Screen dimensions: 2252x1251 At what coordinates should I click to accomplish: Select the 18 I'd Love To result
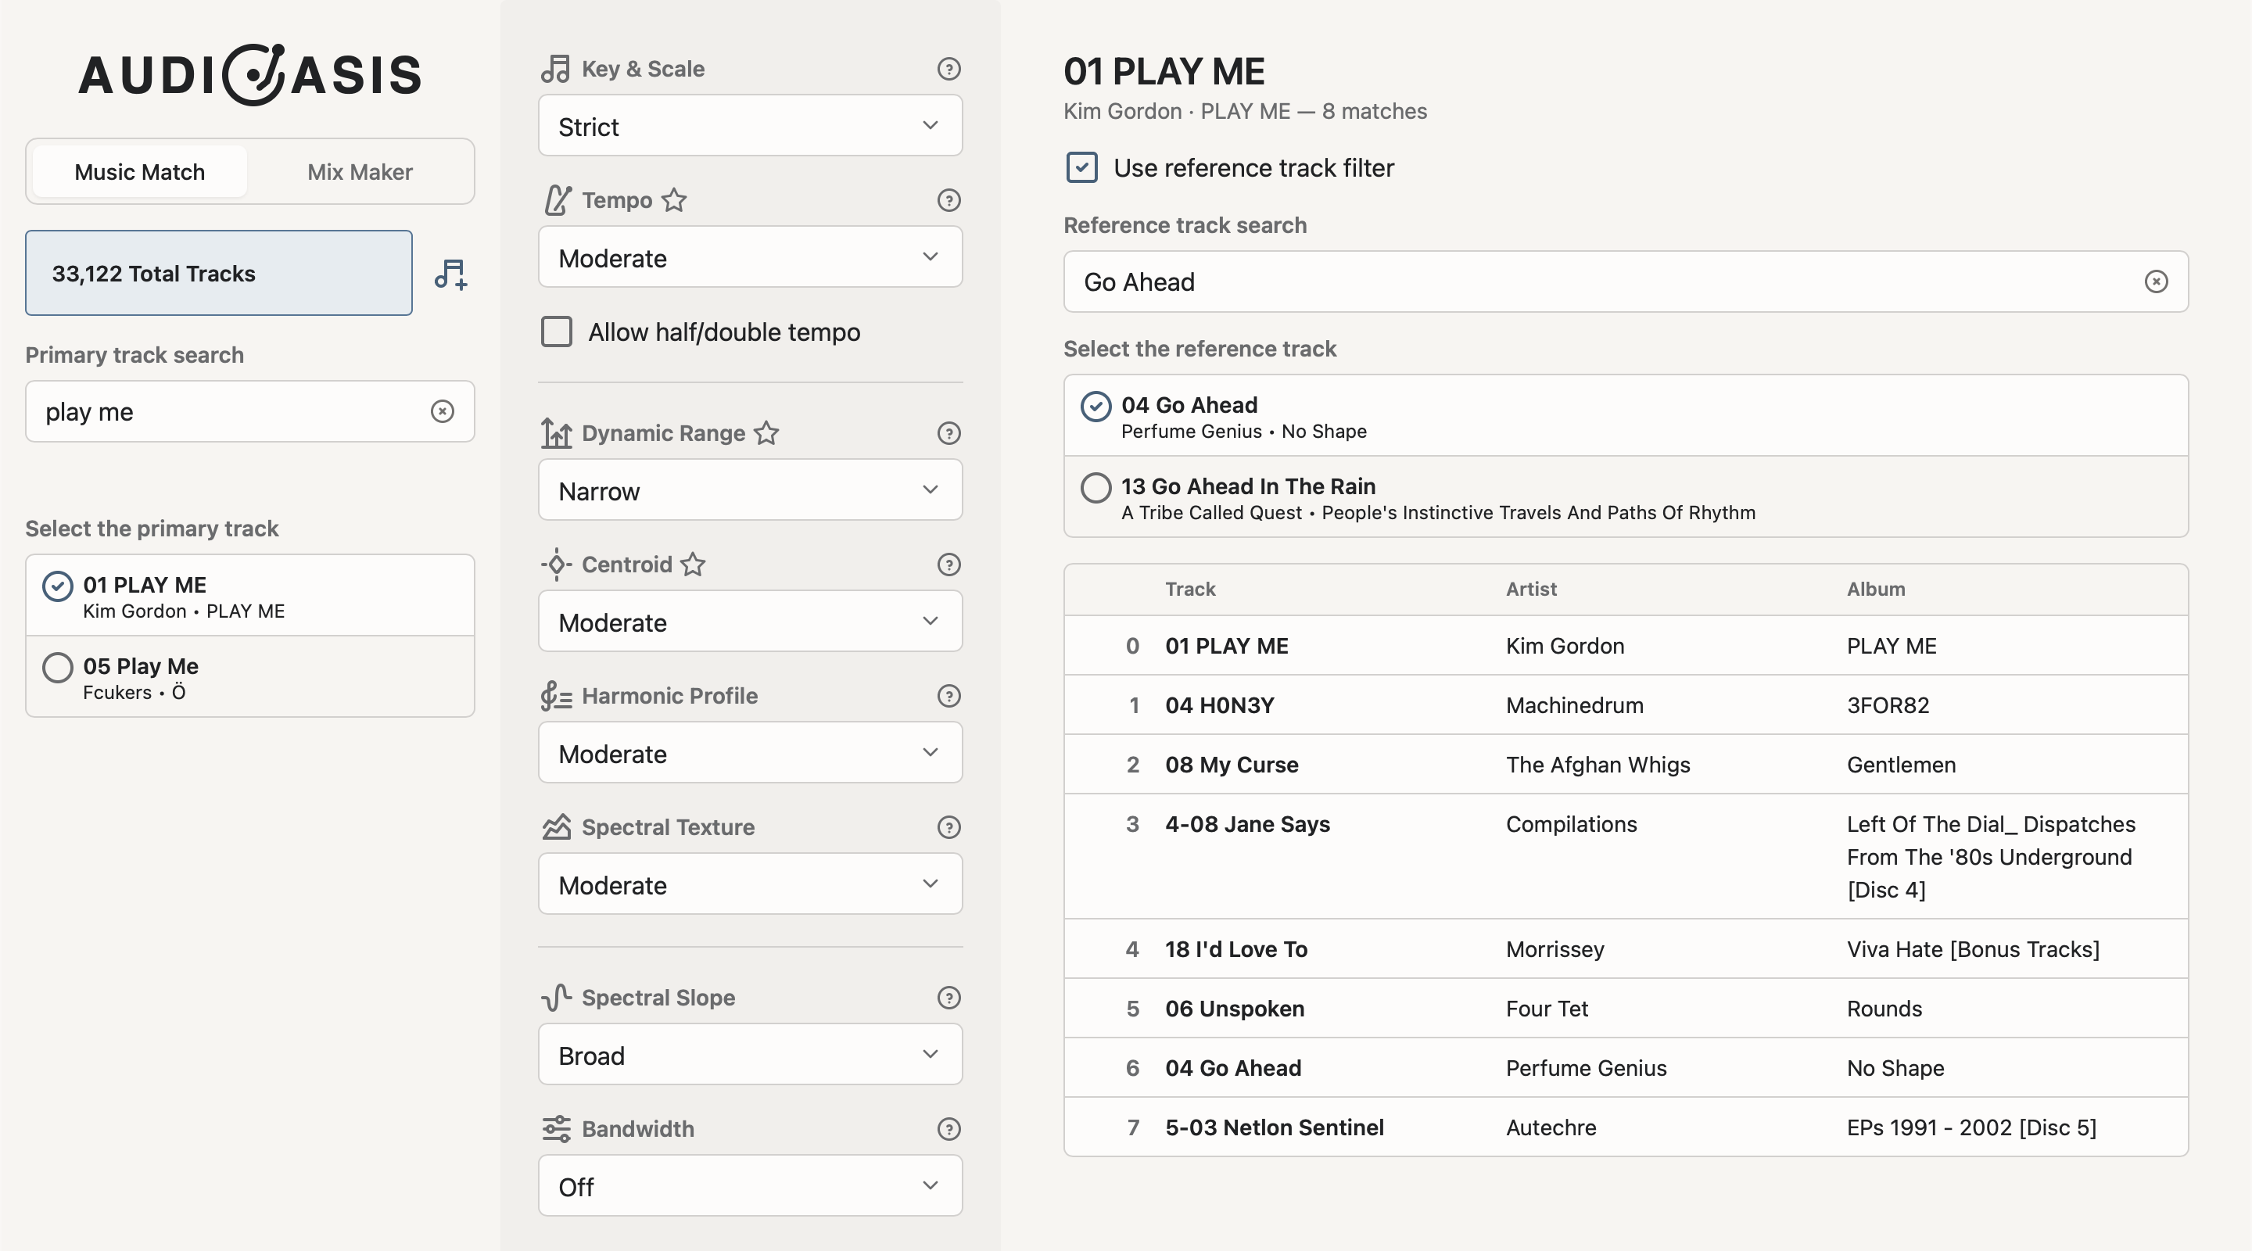click(x=1625, y=948)
